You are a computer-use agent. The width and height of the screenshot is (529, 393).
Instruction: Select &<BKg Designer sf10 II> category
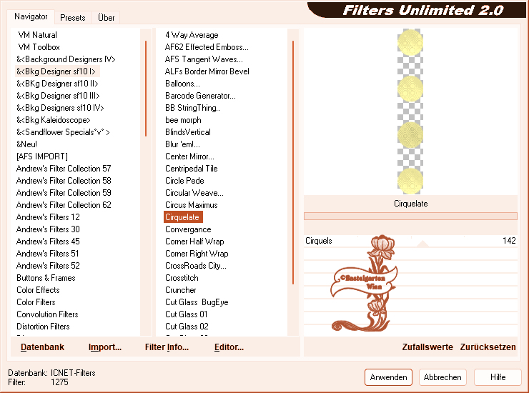click(57, 84)
